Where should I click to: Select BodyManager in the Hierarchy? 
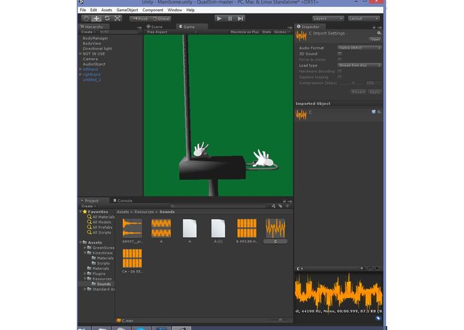[x=95, y=38]
